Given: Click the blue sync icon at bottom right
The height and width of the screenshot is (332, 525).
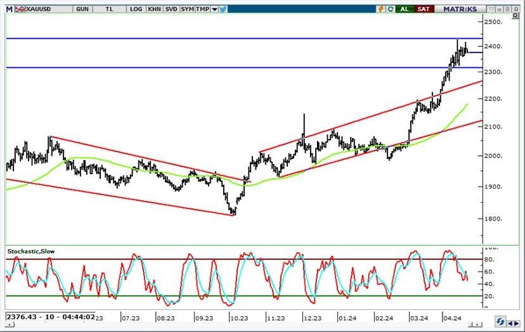Looking at the screenshot, I should click(x=501, y=322).
